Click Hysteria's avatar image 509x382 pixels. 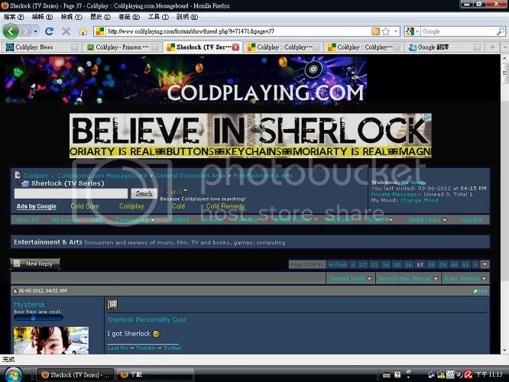tap(51, 340)
